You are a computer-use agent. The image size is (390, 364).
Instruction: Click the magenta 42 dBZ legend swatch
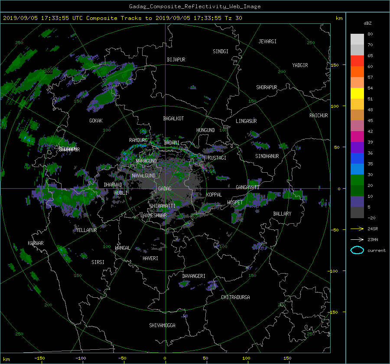357,136
